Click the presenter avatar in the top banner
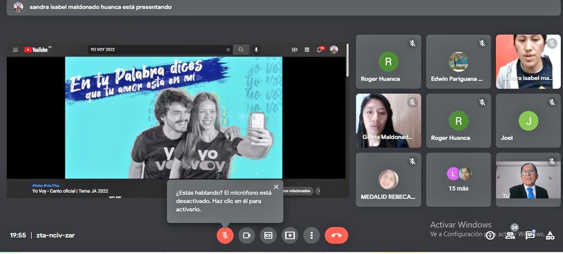 point(18,7)
